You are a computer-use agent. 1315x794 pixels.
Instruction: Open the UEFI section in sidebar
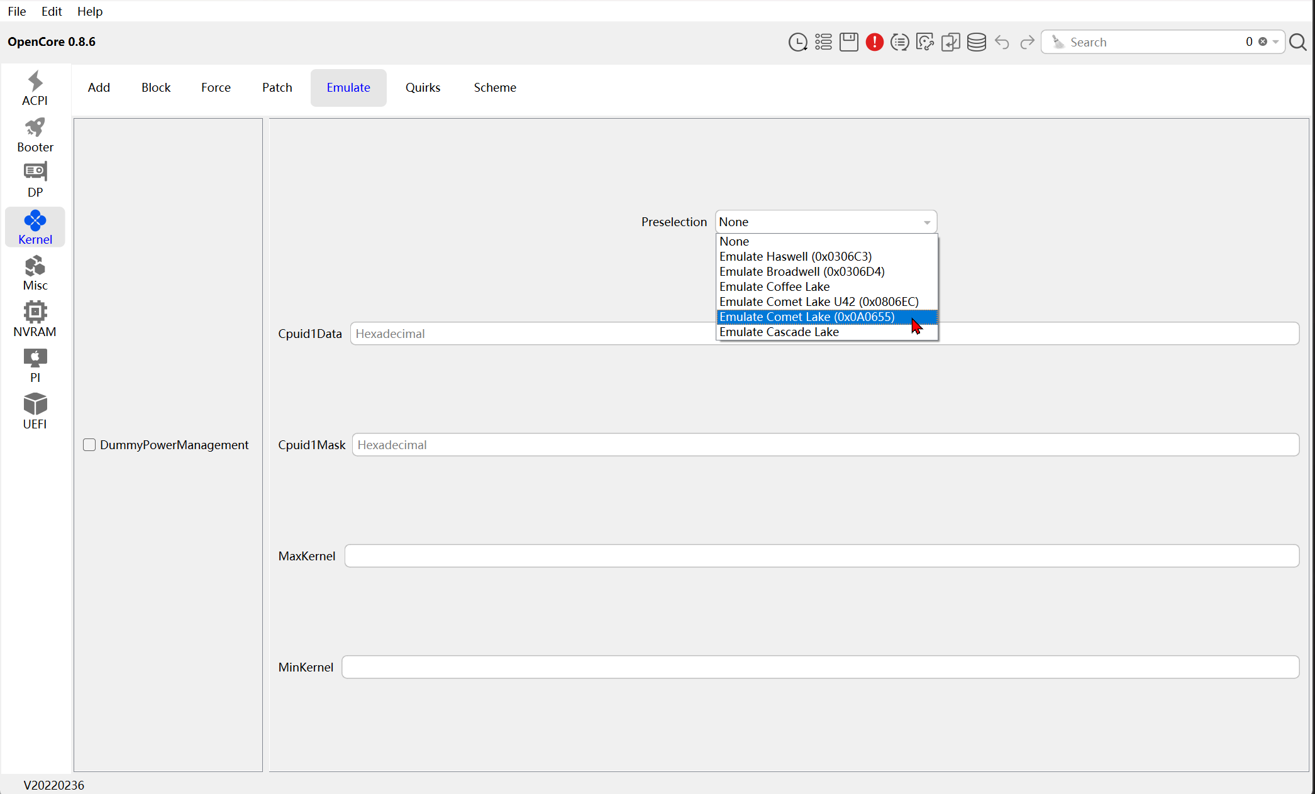tap(35, 411)
